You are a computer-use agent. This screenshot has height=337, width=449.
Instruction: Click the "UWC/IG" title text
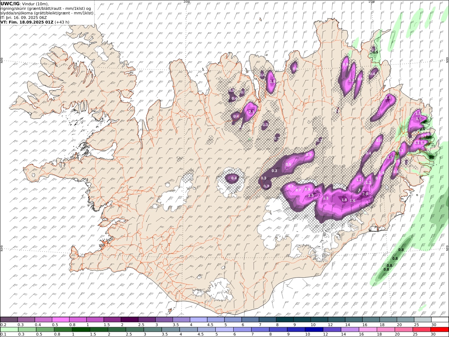click(x=10, y=4)
